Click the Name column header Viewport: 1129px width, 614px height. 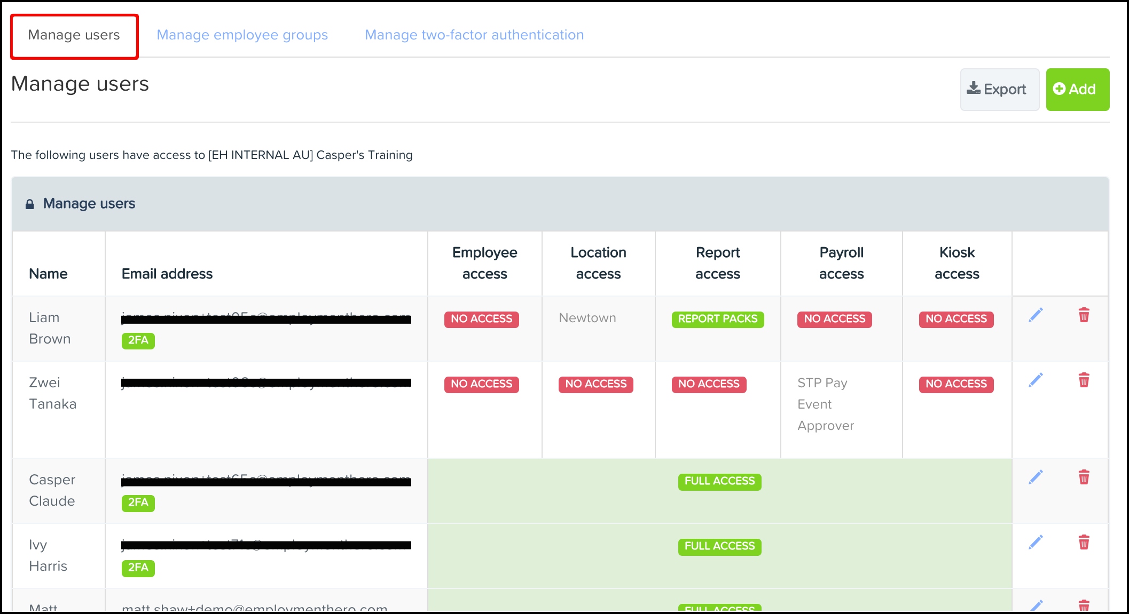click(48, 274)
